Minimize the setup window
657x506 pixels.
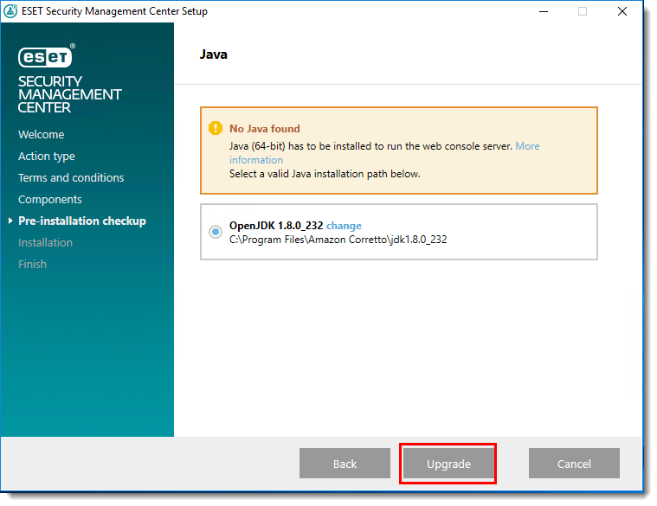coord(544,11)
